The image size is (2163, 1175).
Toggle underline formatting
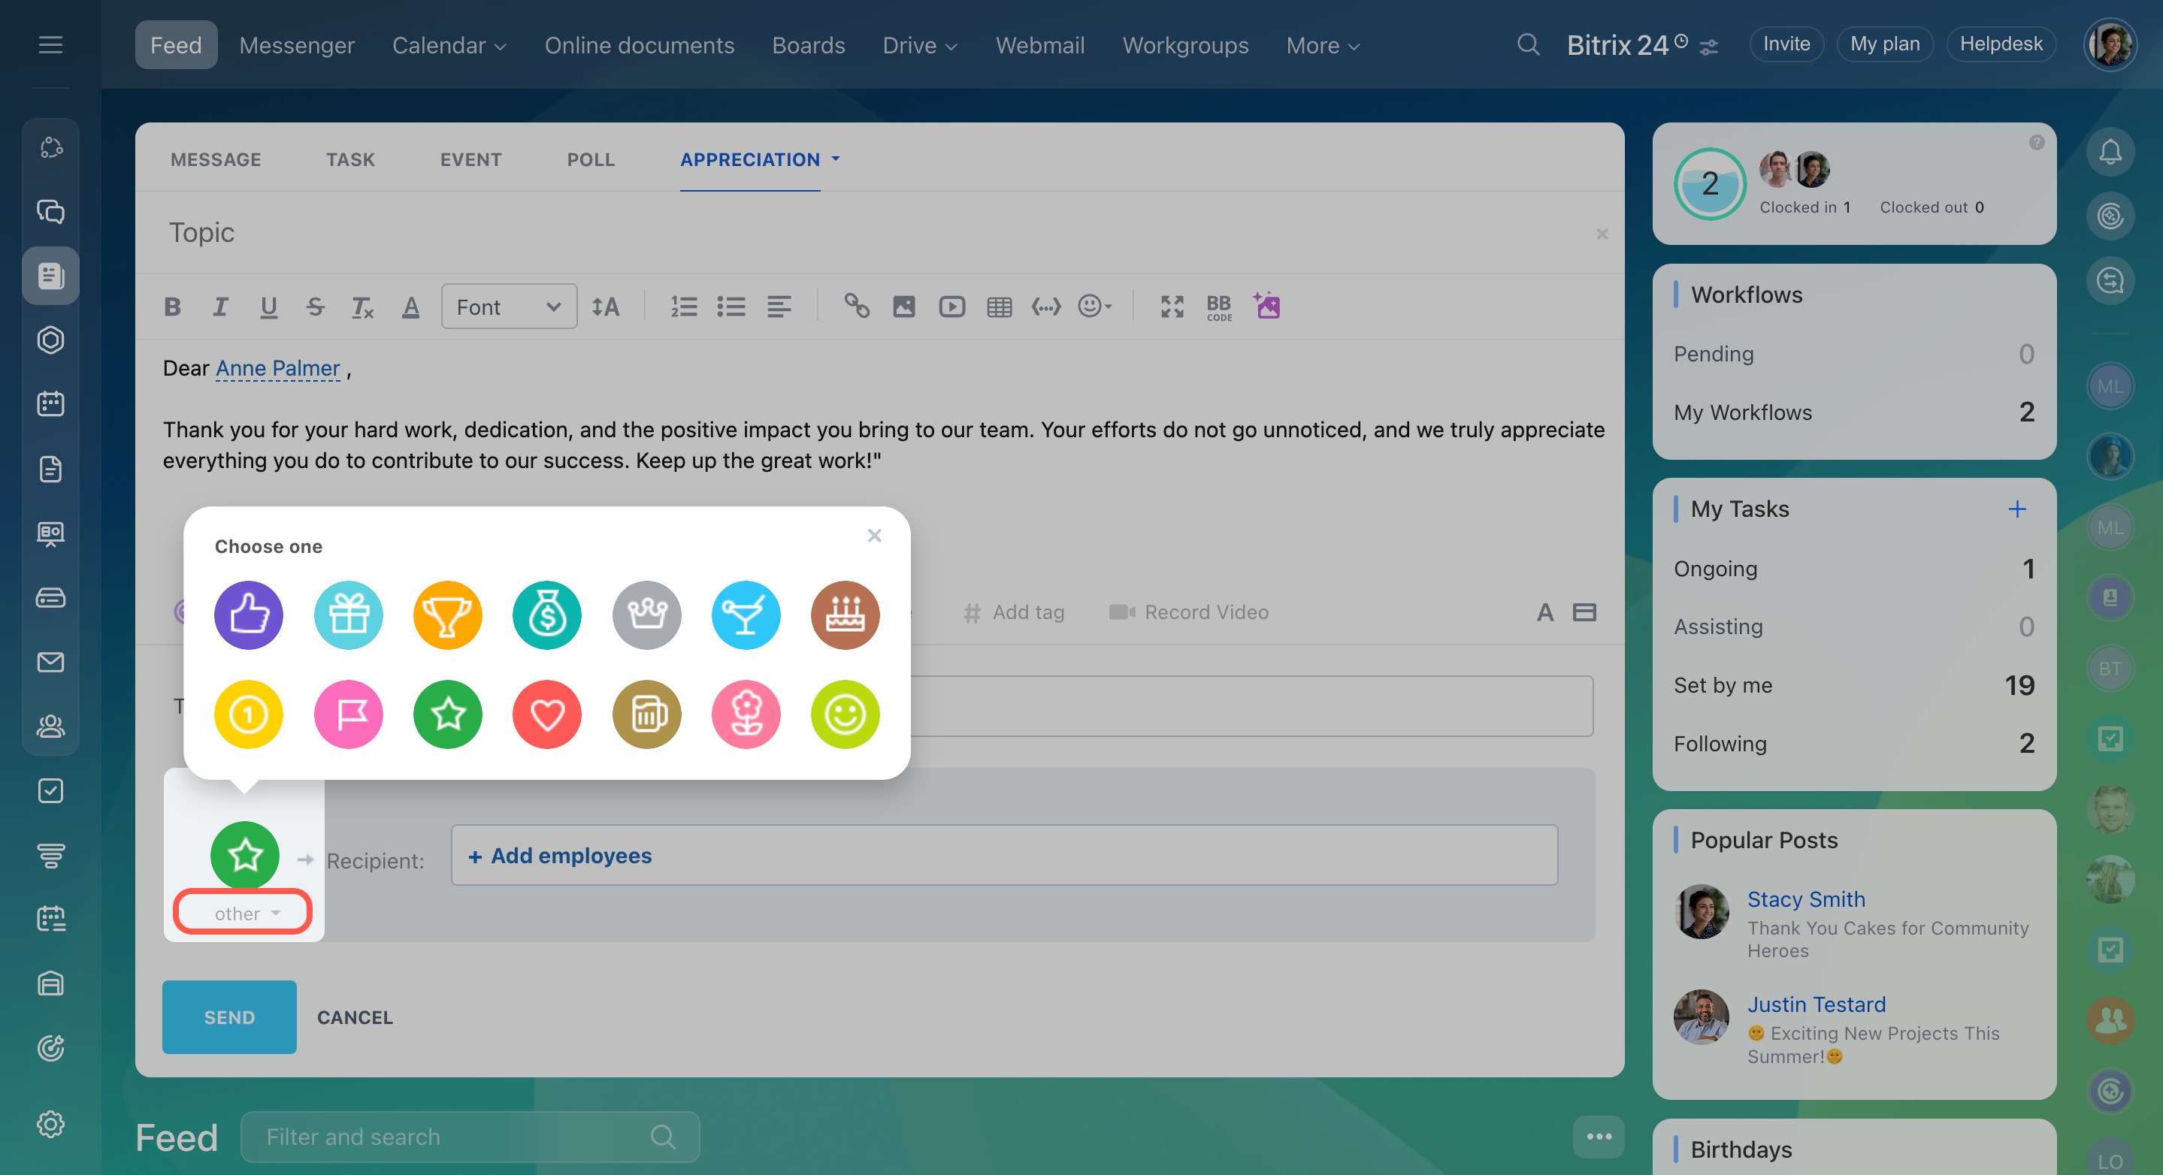click(269, 307)
